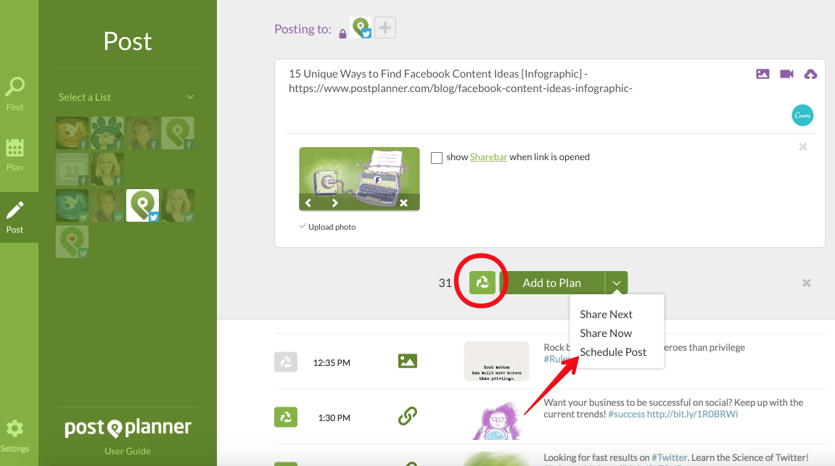Enable show Sharebar checkbox

coord(437,157)
